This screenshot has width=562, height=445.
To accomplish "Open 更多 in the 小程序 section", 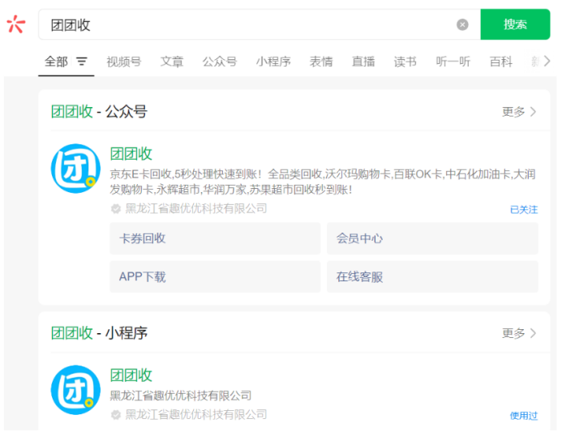I will point(519,333).
